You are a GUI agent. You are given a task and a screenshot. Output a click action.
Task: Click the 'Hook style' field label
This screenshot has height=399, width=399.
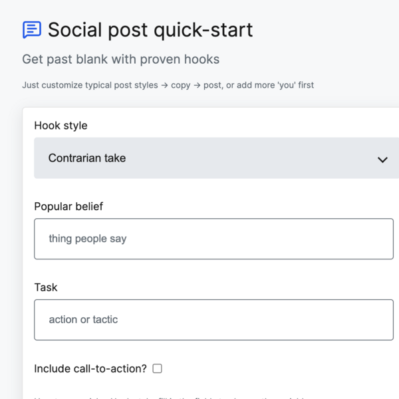pos(61,126)
